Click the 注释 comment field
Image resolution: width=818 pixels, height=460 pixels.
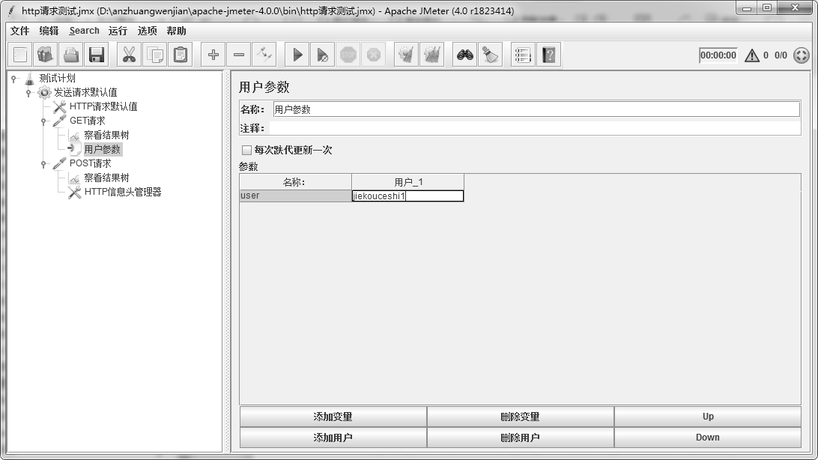pos(535,128)
